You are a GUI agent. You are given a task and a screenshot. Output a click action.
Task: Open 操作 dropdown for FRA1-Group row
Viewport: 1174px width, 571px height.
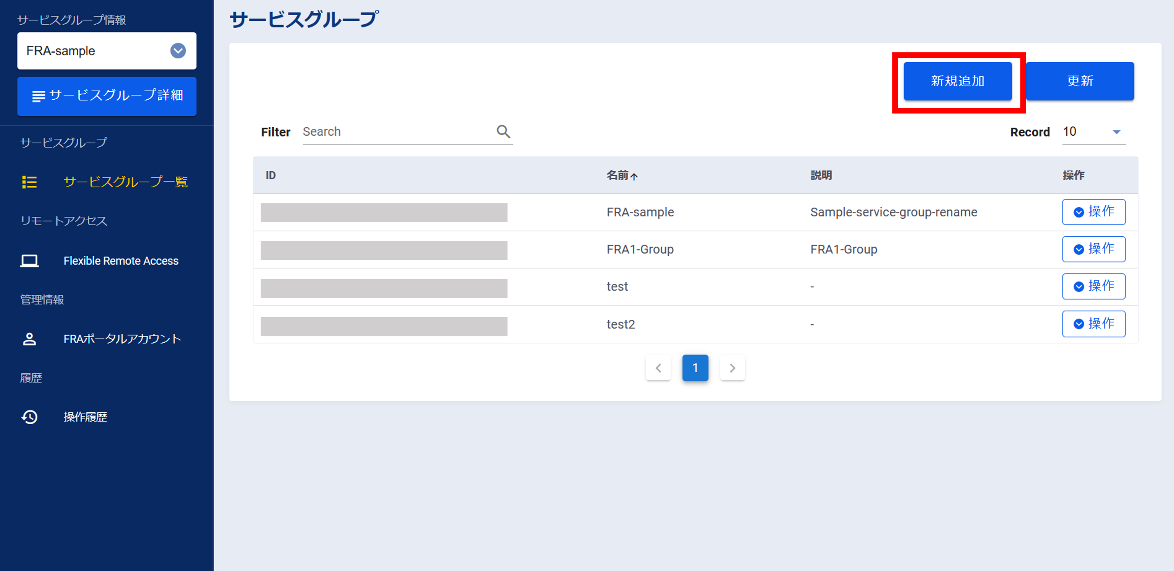(1093, 249)
